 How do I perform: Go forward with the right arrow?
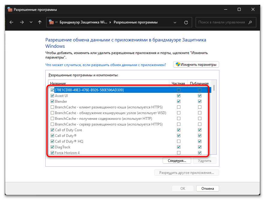click(x=22, y=22)
